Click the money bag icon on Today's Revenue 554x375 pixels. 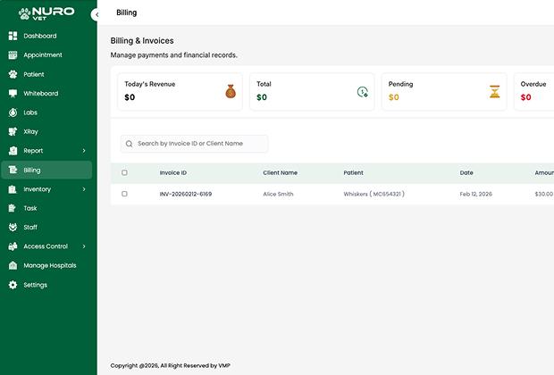tap(231, 91)
